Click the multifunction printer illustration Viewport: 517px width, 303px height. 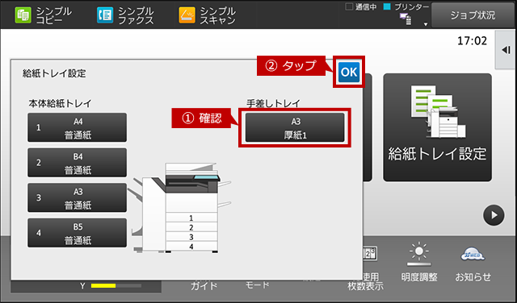click(x=179, y=208)
